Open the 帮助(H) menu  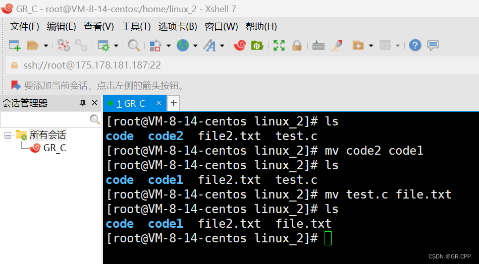261,27
